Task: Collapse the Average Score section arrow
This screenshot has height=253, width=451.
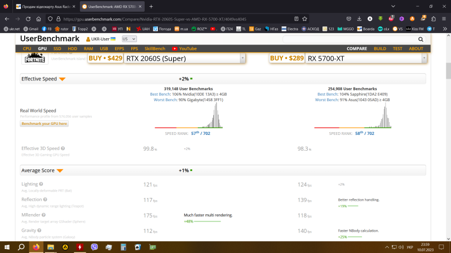Action: [x=60, y=170]
